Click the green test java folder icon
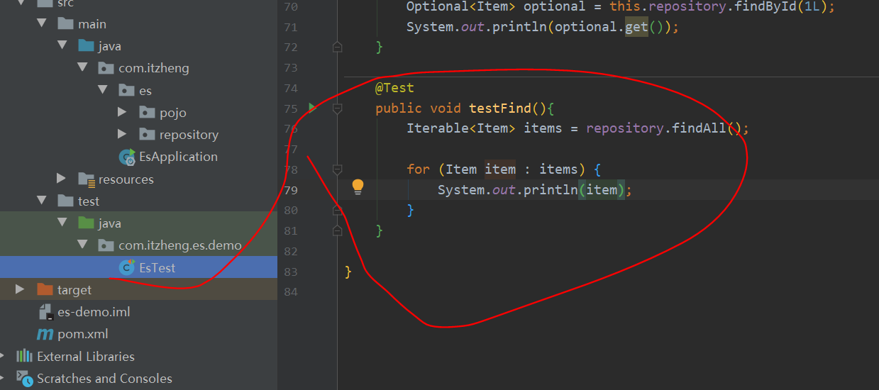 click(87, 223)
